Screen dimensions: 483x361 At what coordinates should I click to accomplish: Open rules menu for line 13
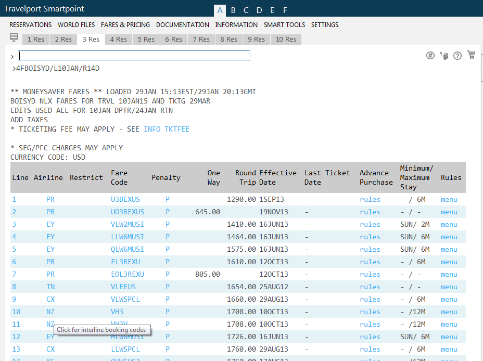pyautogui.click(x=449, y=350)
